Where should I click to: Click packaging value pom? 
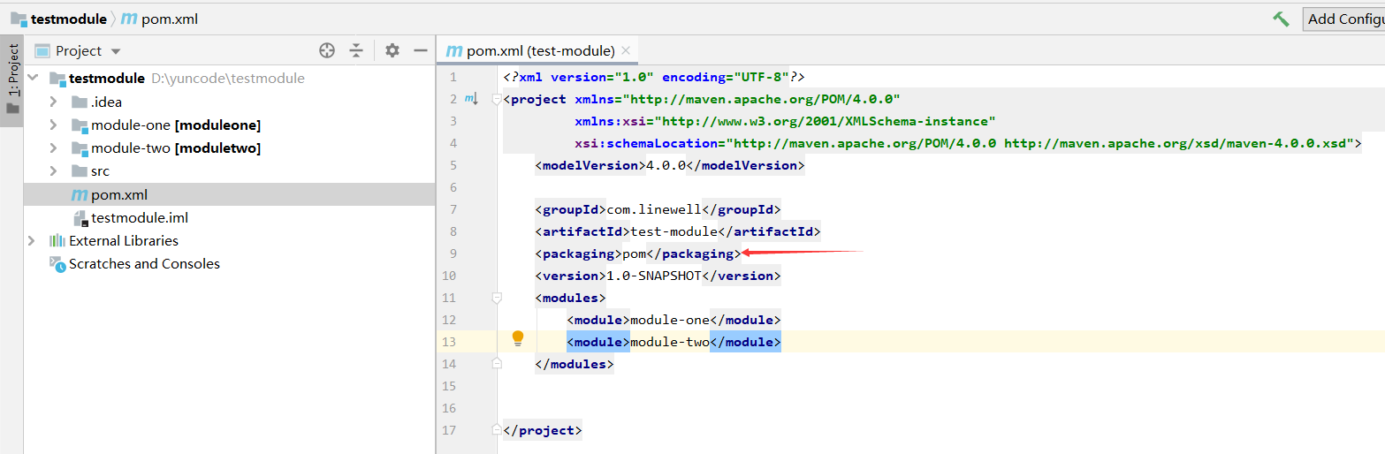pos(635,253)
